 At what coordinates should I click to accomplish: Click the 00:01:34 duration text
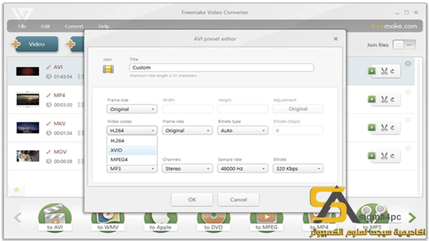(x=63, y=133)
